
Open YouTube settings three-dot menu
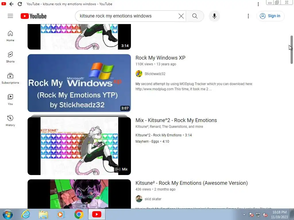tap(248, 16)
